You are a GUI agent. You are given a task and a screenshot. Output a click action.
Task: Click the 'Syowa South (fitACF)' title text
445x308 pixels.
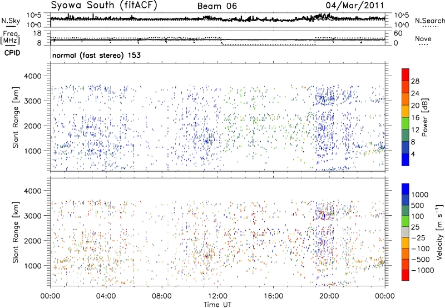[x=104, y=6]
